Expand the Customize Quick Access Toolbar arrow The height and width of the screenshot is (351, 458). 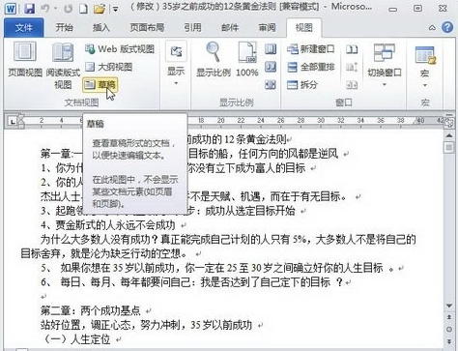(x=115, y=9)
